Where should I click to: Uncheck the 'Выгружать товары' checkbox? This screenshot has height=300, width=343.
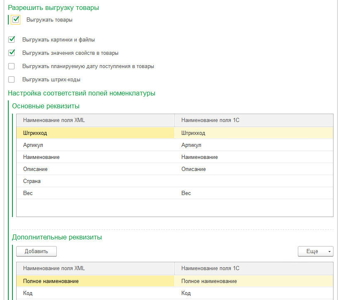pos(16,20)
